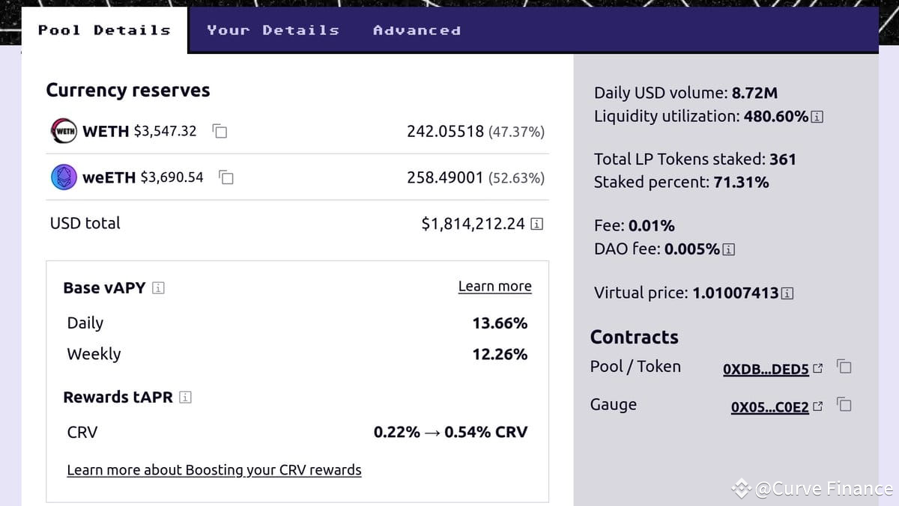
Task: Copy the WETH token address
Action: point(218,131)
